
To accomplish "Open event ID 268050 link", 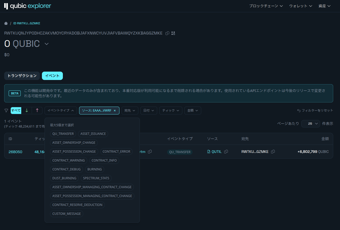I will point(15,152).
